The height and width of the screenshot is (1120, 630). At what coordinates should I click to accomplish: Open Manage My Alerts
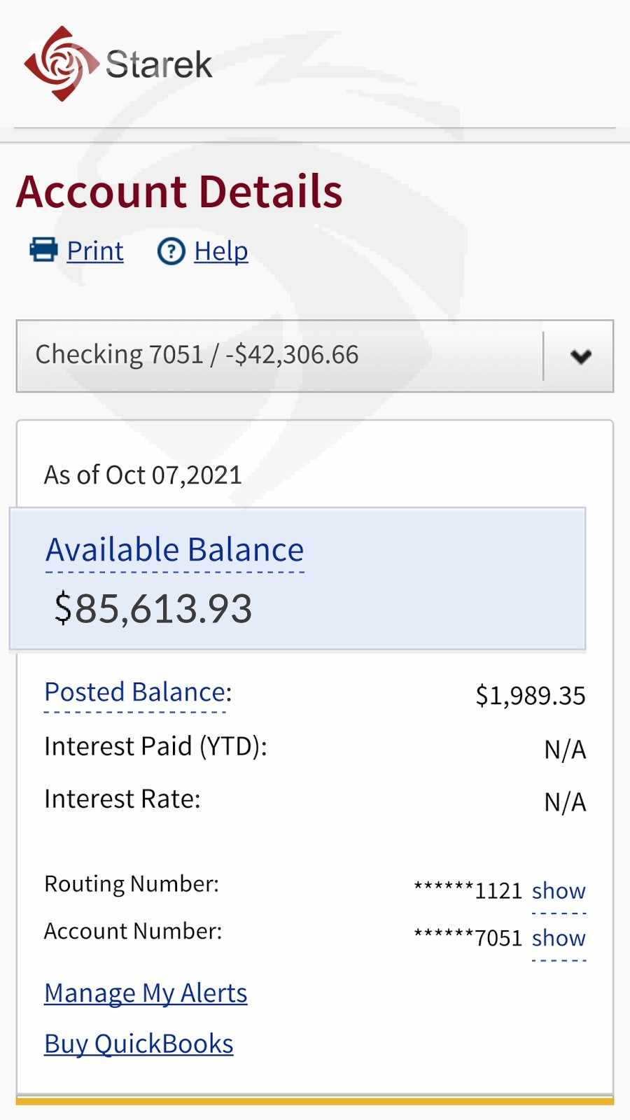click(x=146, y=993)
